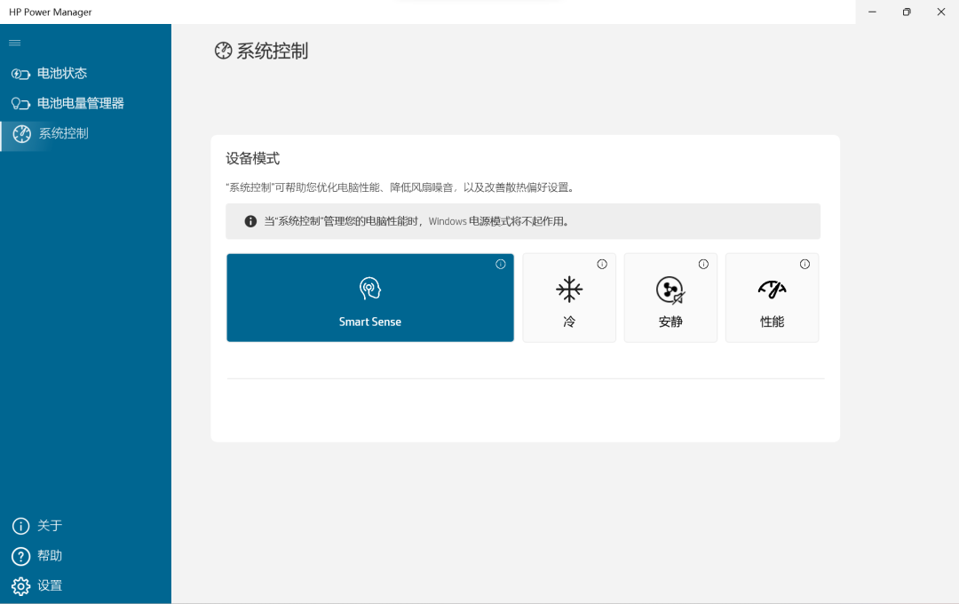Click the black info icon in notice banner

point(250,221)
